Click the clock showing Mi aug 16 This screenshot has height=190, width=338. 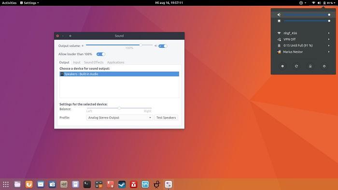tap(169, 3)
